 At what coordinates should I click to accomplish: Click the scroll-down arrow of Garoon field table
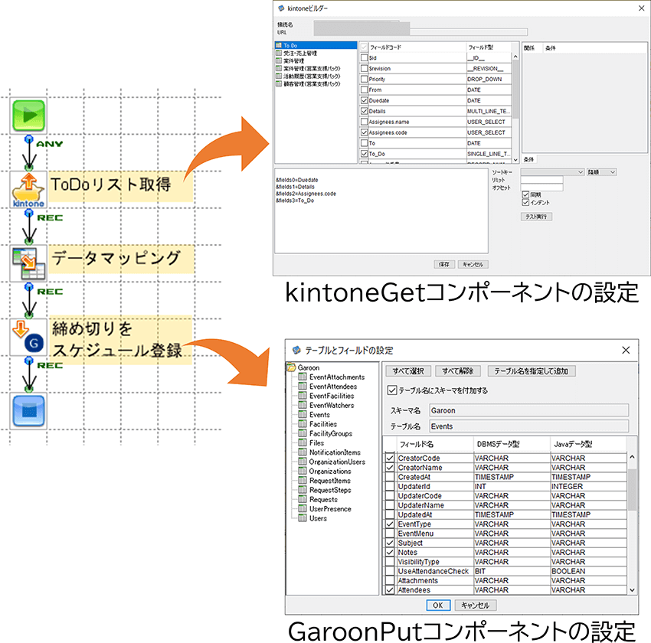tap(632, 590)
